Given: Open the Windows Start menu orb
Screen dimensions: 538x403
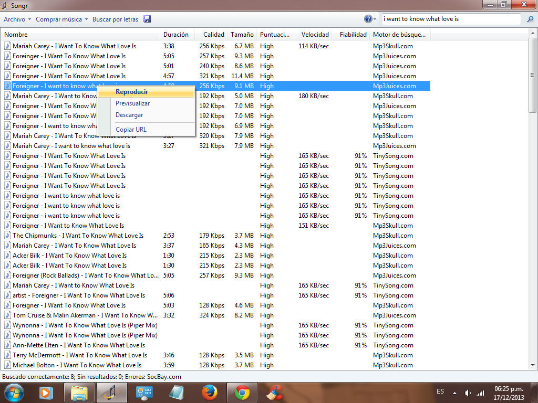Looking at the screenshot, I should point(14,393).
